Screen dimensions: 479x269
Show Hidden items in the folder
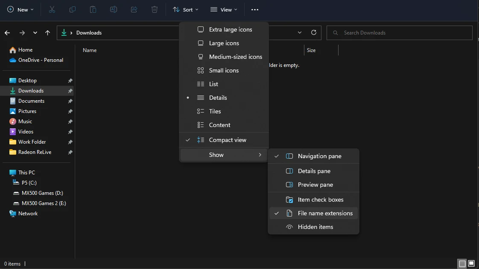click(x=315, y=227)
